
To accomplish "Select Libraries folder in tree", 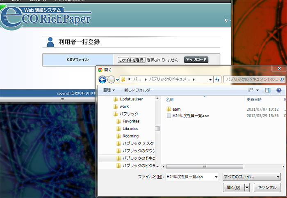I will pyautogui.click(x=127, y=129).
